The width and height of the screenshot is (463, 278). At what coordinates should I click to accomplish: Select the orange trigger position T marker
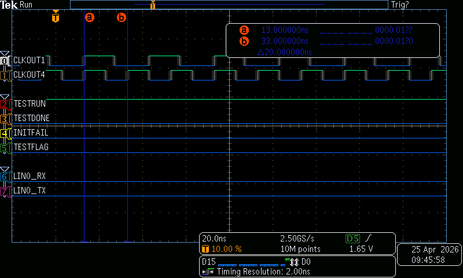click(x=56, y=16)
